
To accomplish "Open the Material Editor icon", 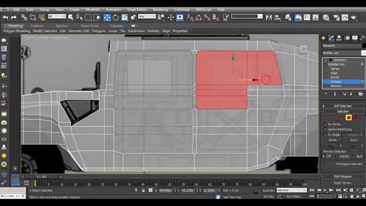I will [x=326, y=17].
